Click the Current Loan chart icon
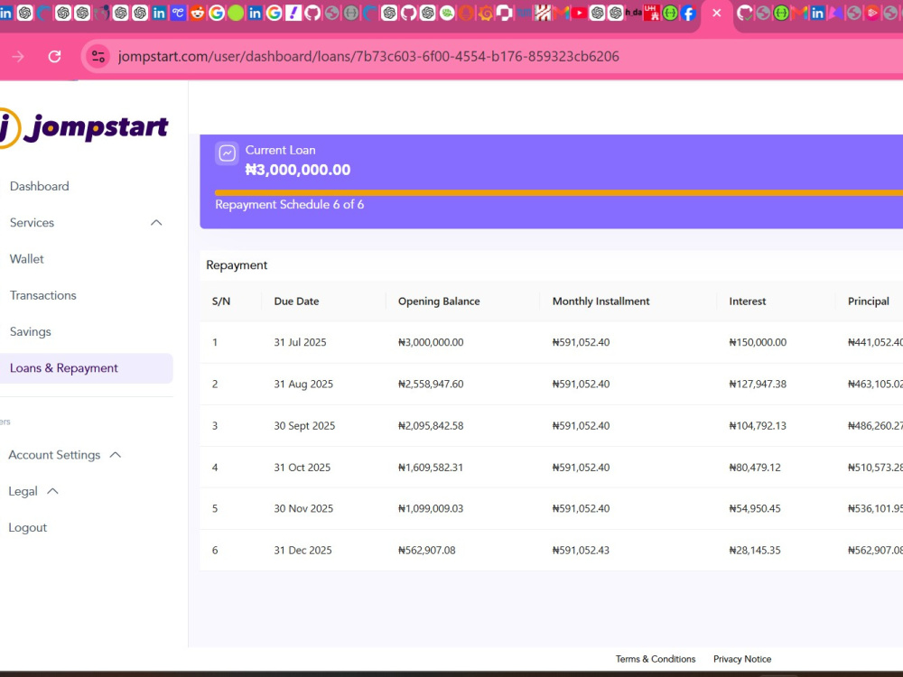This screenshot has height=677, width=903. pyautogui.click(x=228, y=153)
